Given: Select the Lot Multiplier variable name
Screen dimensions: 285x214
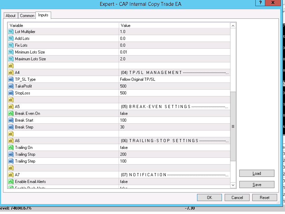Looking at the screenshot, I should (25, 32).
